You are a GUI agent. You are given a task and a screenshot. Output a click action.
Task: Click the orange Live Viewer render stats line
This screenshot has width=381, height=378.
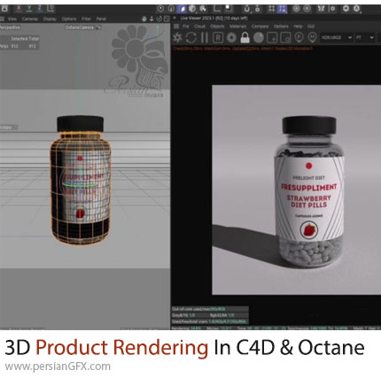(x=242, y=48)
